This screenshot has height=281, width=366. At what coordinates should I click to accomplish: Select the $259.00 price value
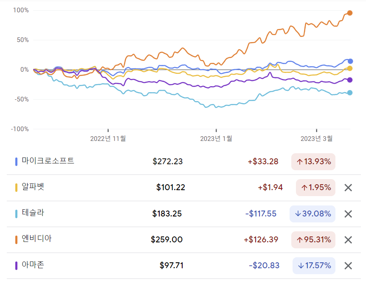tap(167, 239)
